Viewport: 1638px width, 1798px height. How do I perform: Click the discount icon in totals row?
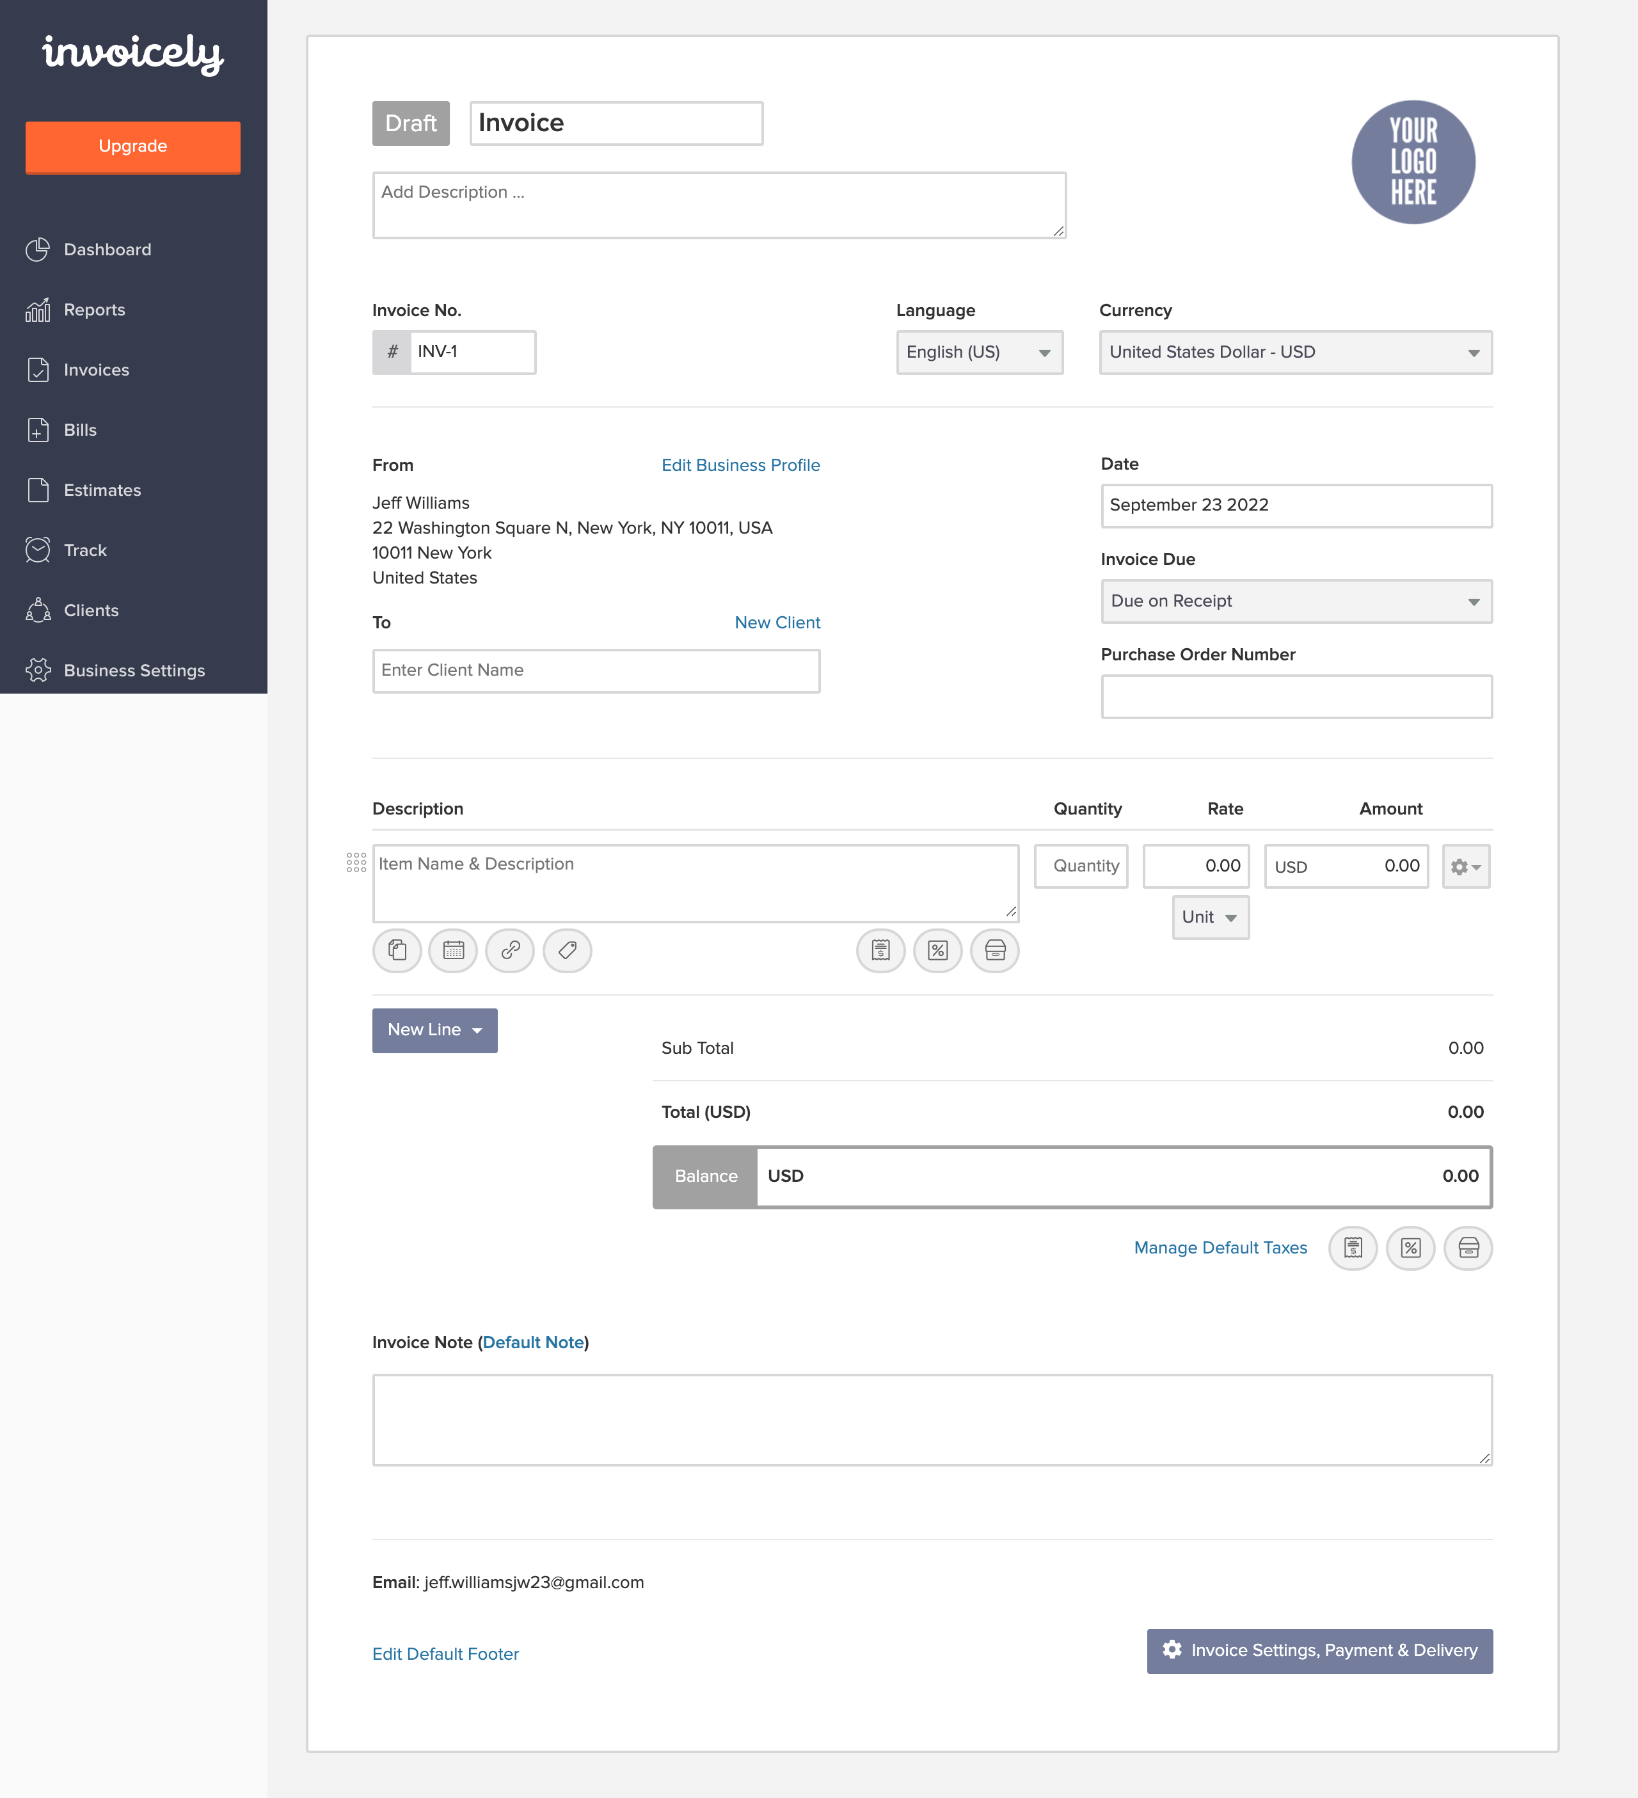point(1410,1246)
